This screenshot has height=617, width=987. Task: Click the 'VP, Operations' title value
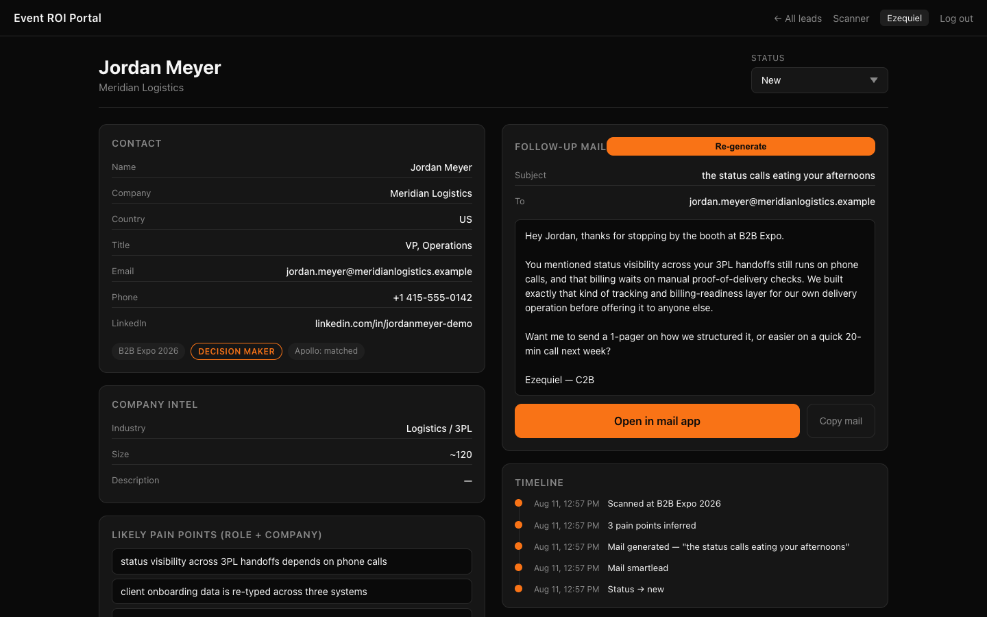[x=439, y=245]
